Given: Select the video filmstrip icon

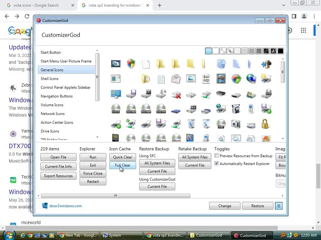Looking at the screenshot, I should pos(221,79).
